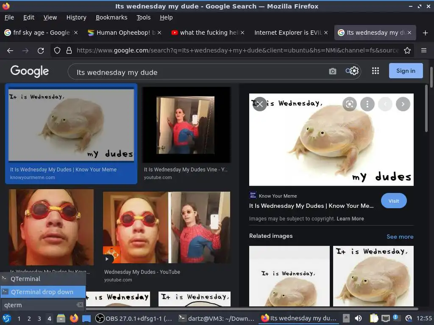This screenshot has width=434, height=325.
Task: Open the volume control tray icon
Action: coord(358,318)
